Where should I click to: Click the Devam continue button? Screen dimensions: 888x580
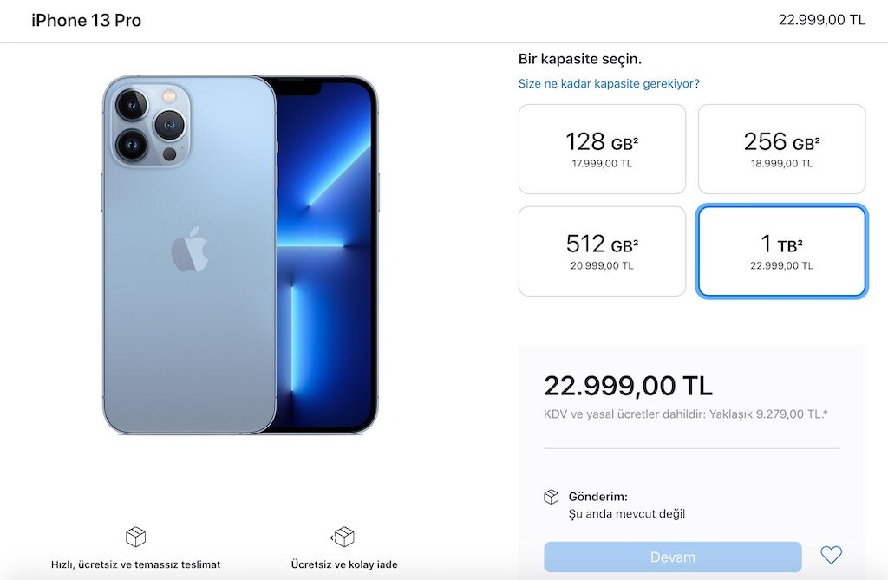[673, 557]
